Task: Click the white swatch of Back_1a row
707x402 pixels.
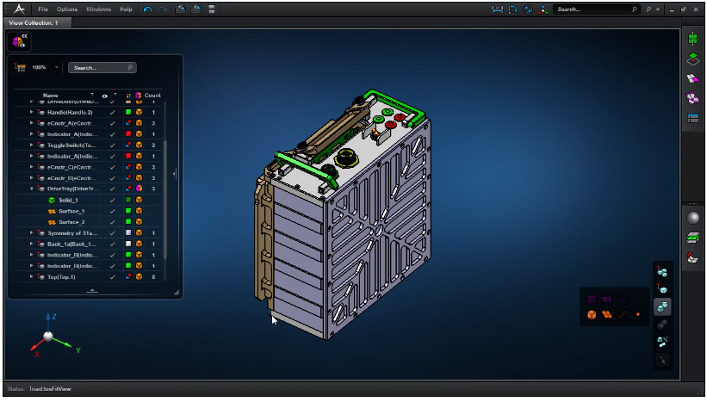Action: (x=128, y=244)
